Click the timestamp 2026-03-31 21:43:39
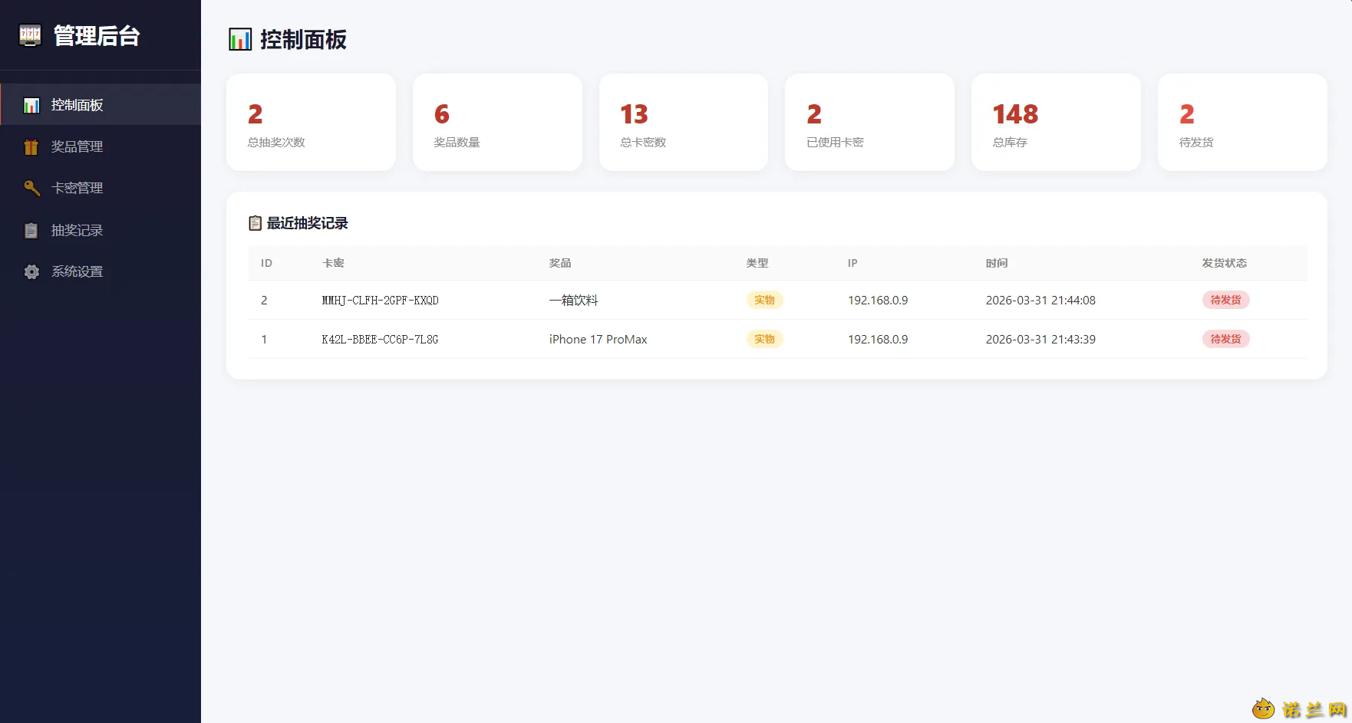The width and height of the screenshot is (1352, 723). coord(1040,340)
